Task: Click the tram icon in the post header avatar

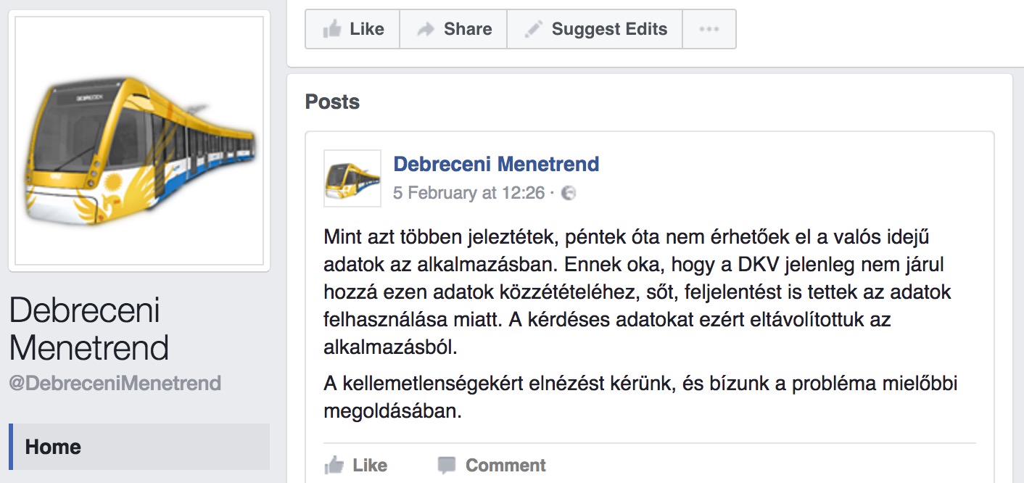Action: tap(352, 179)
